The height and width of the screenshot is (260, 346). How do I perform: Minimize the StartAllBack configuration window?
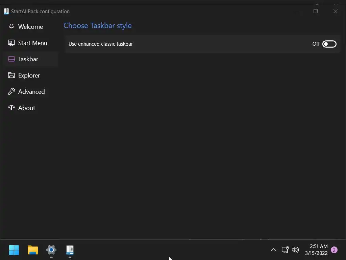(296, 11)
